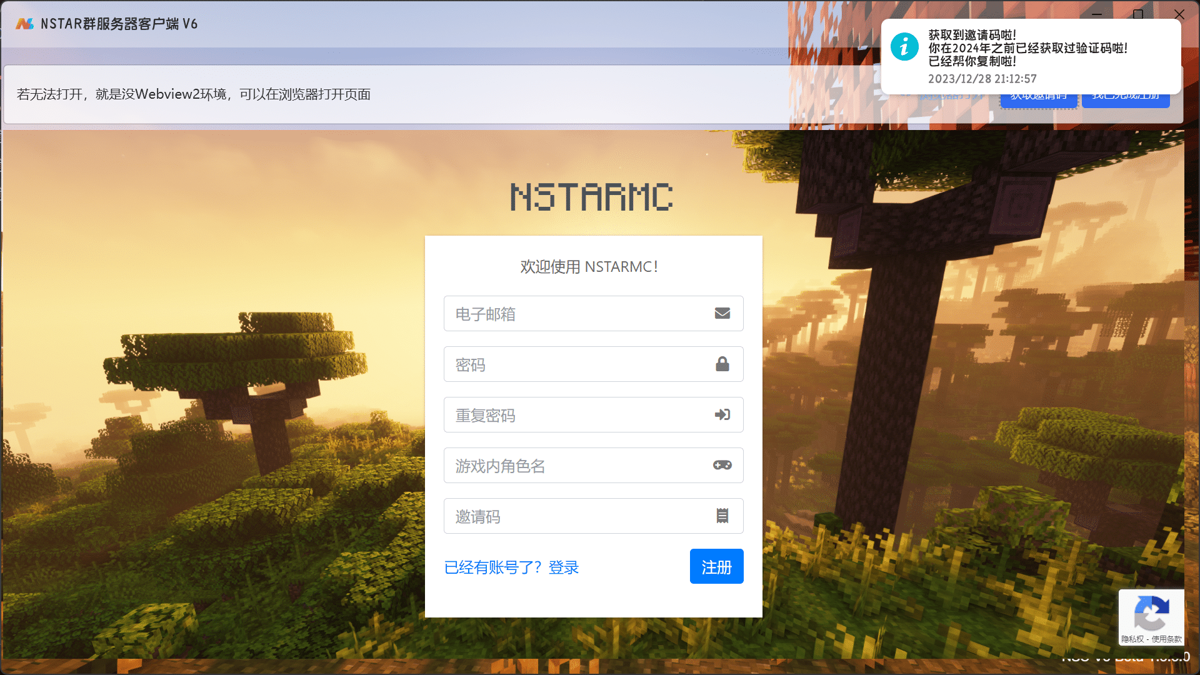Click the padlock icon in password field
The image size is (1200, 675).
click(x=722, y=364)
